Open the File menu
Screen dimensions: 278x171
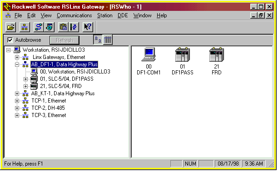[18, 15]
